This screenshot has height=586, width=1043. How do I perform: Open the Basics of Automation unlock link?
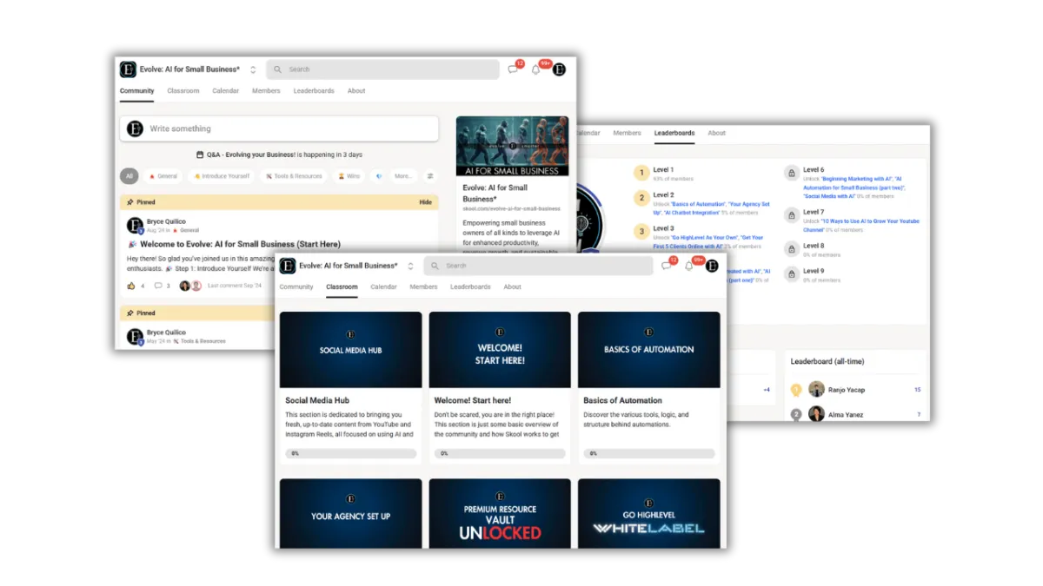pos(698,204)
